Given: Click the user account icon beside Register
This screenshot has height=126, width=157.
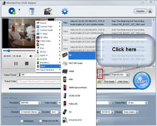Looking at the screenshot, I should pos(150,11).
